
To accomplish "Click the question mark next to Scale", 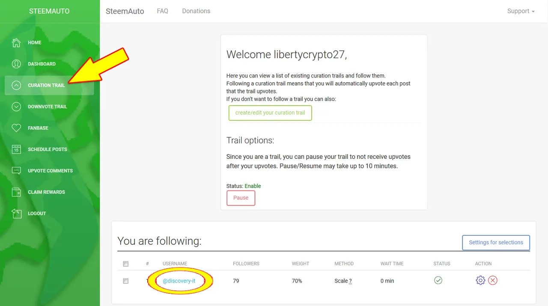I will click(x=350, y=281).
